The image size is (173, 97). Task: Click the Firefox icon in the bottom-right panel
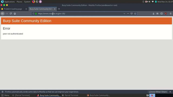tap(152, 95)
